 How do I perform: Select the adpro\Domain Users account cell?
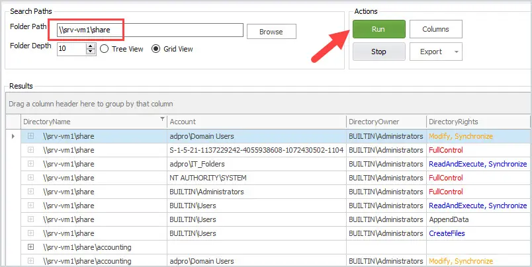coord(257,136)
